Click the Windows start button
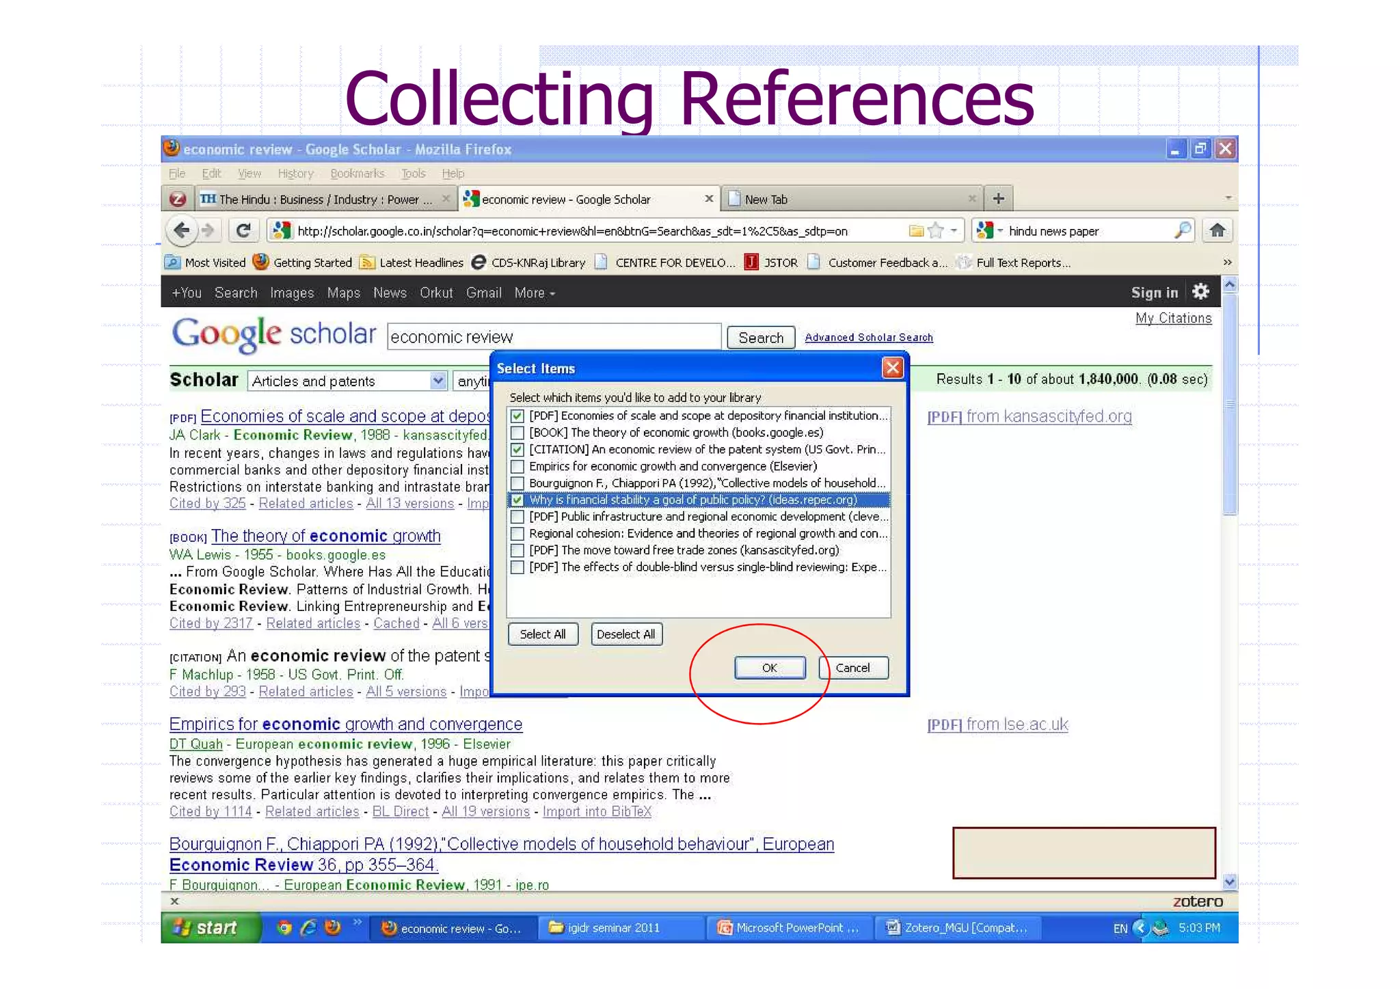This screenshot has width=1400, height=989. (x=210, y=927)
